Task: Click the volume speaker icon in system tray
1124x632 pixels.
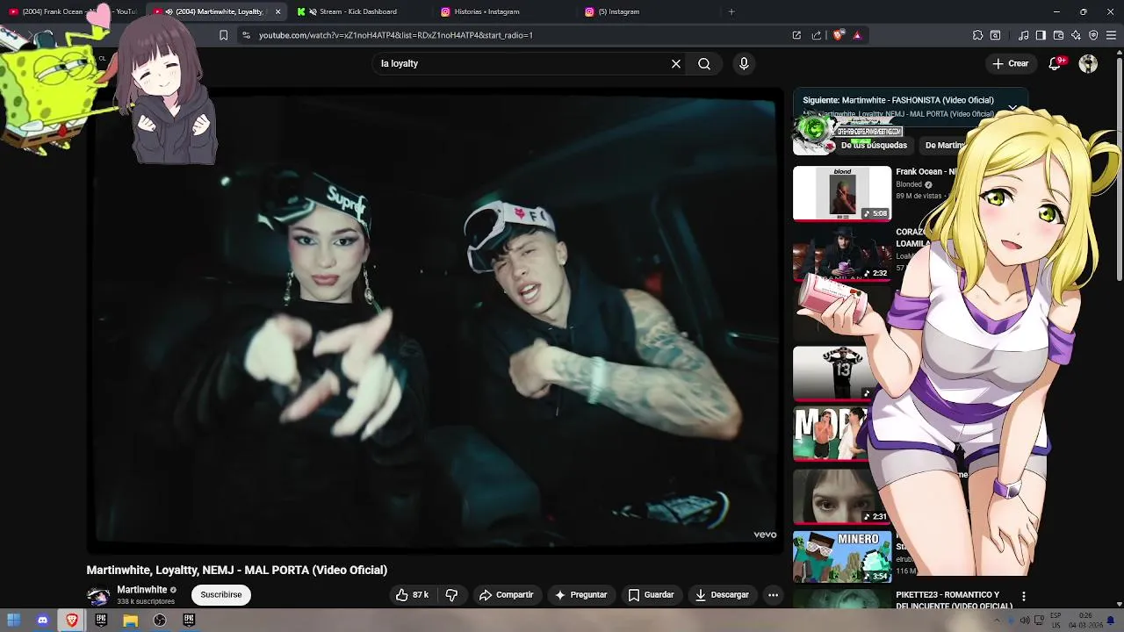Action: pyautogui.click(x=1024, y=621)
